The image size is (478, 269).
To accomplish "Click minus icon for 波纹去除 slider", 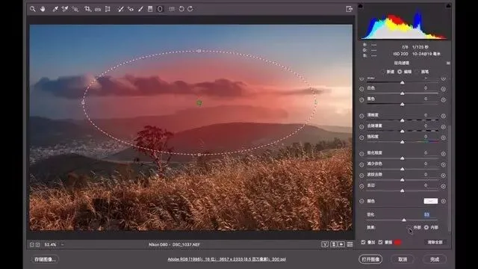I will point(361,176).
